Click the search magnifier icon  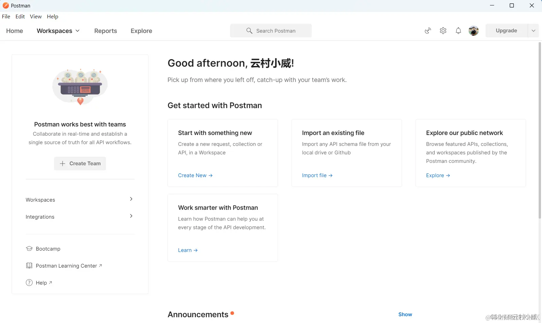pos(249,31)
